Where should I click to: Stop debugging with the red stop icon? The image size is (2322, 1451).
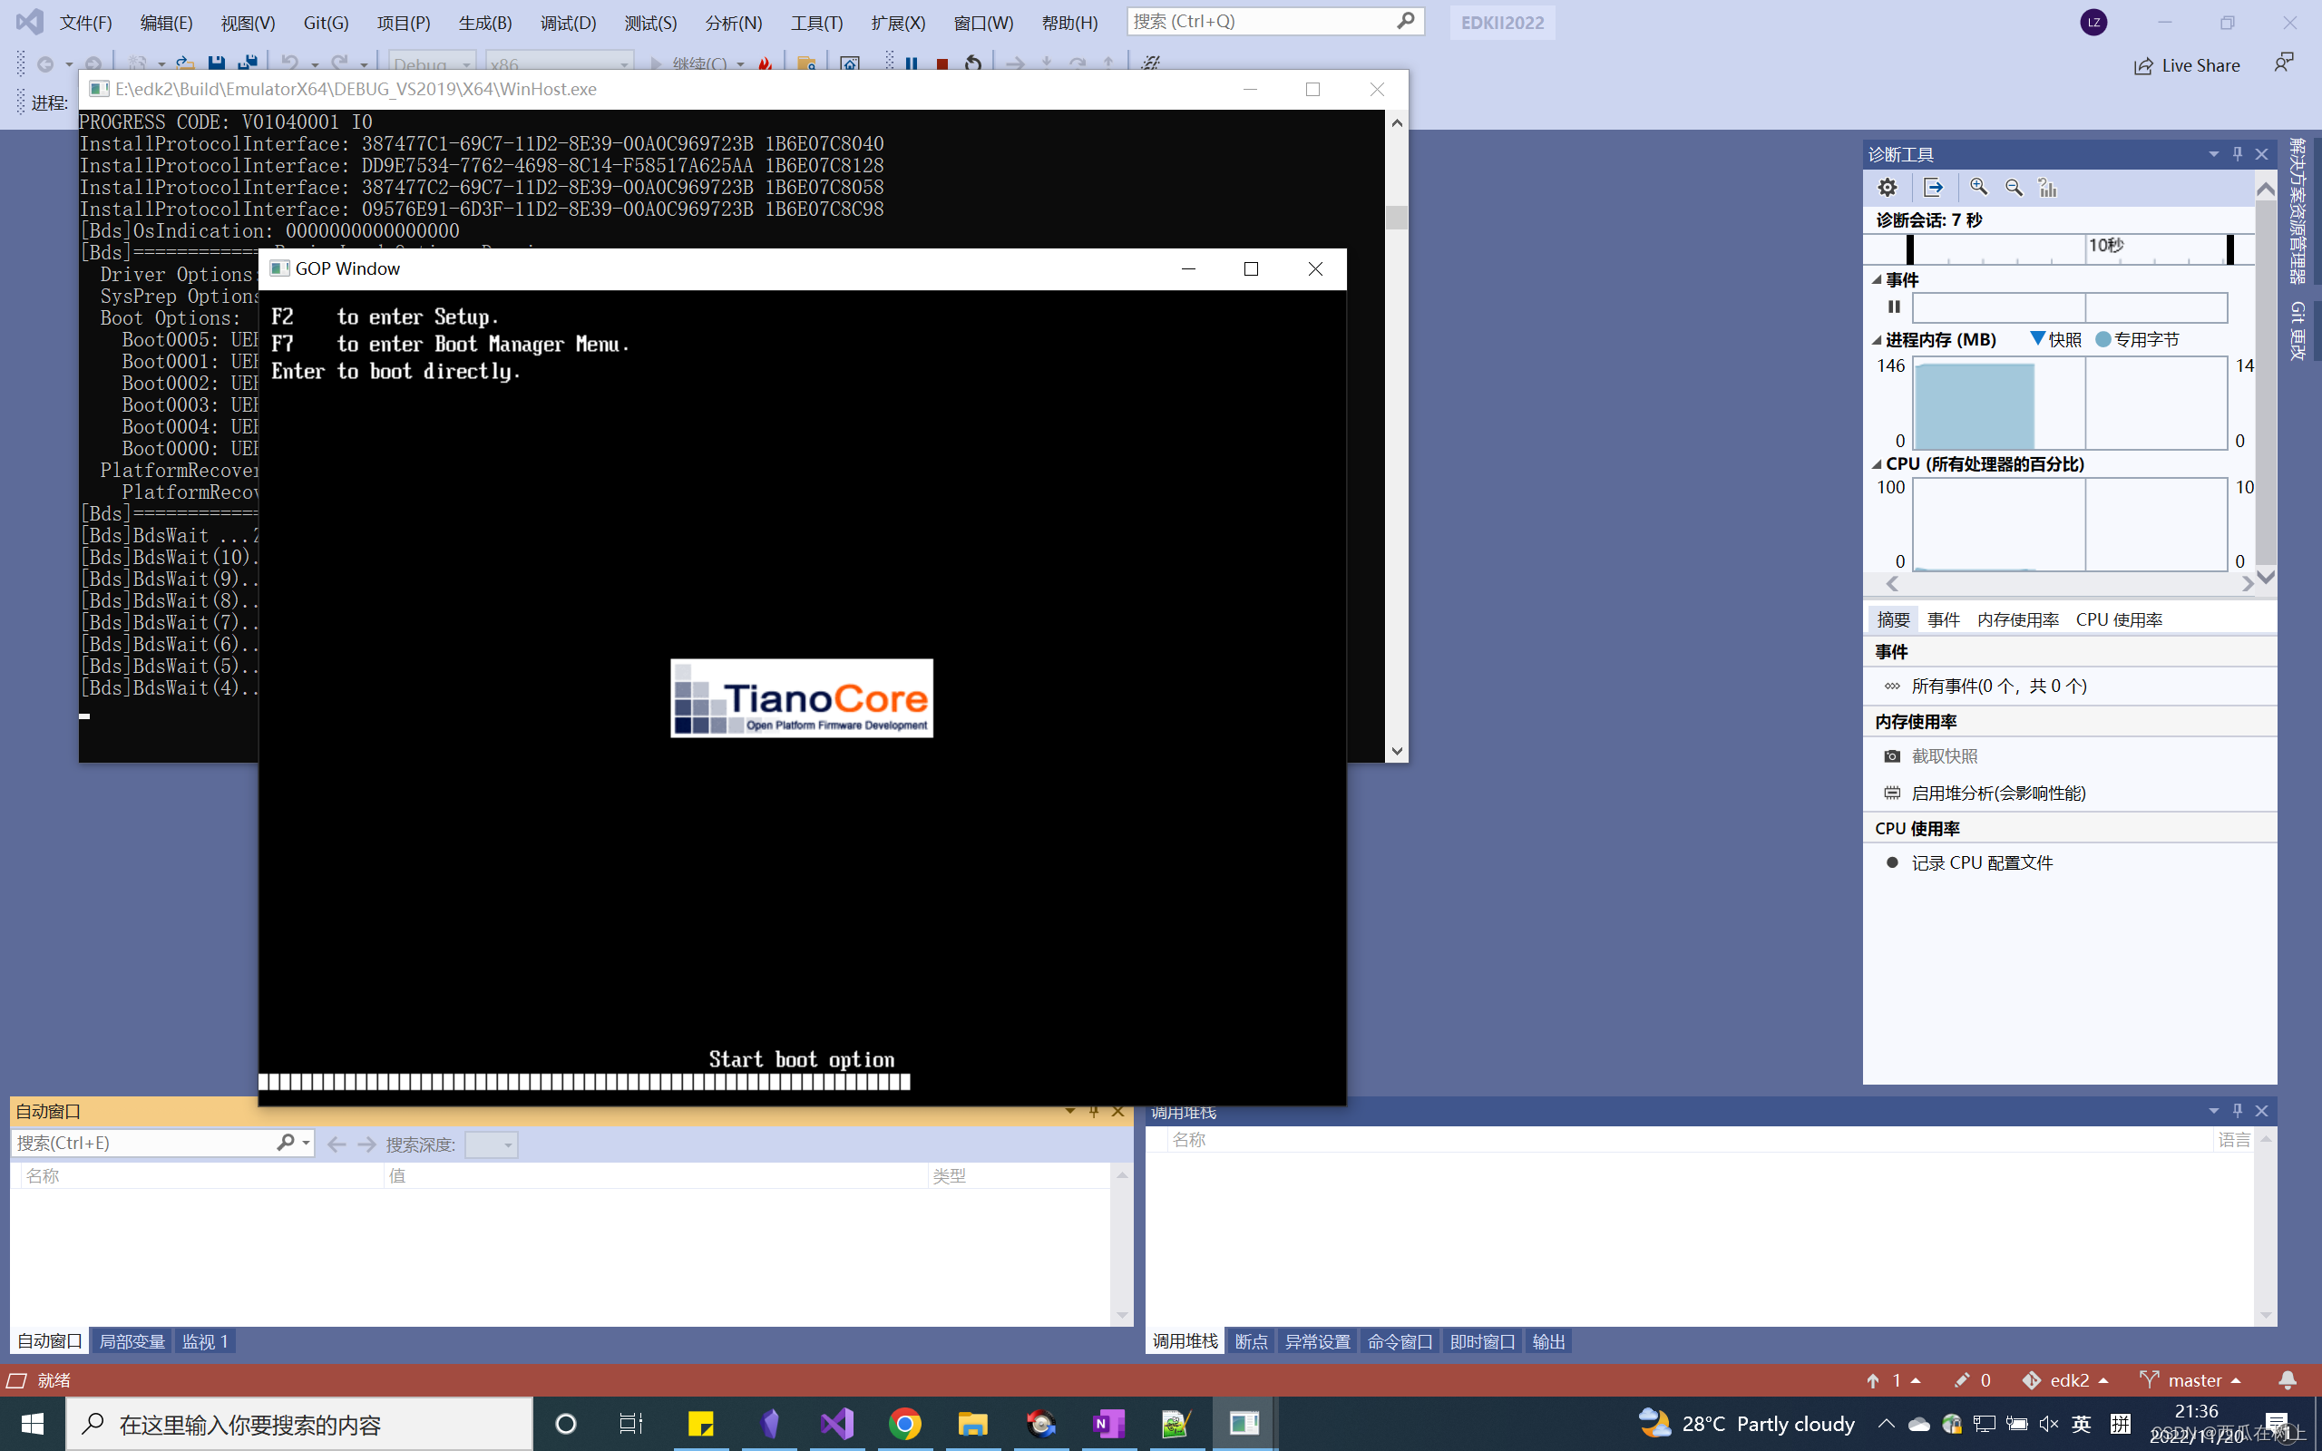(x=941, y=63)
